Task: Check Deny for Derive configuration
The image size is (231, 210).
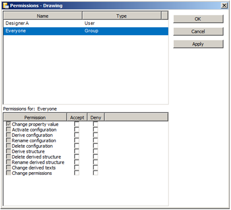Action: coord(95,135)
